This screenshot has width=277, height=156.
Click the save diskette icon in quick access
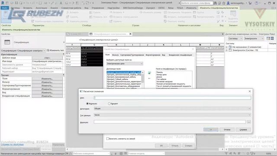click(16, 3)
